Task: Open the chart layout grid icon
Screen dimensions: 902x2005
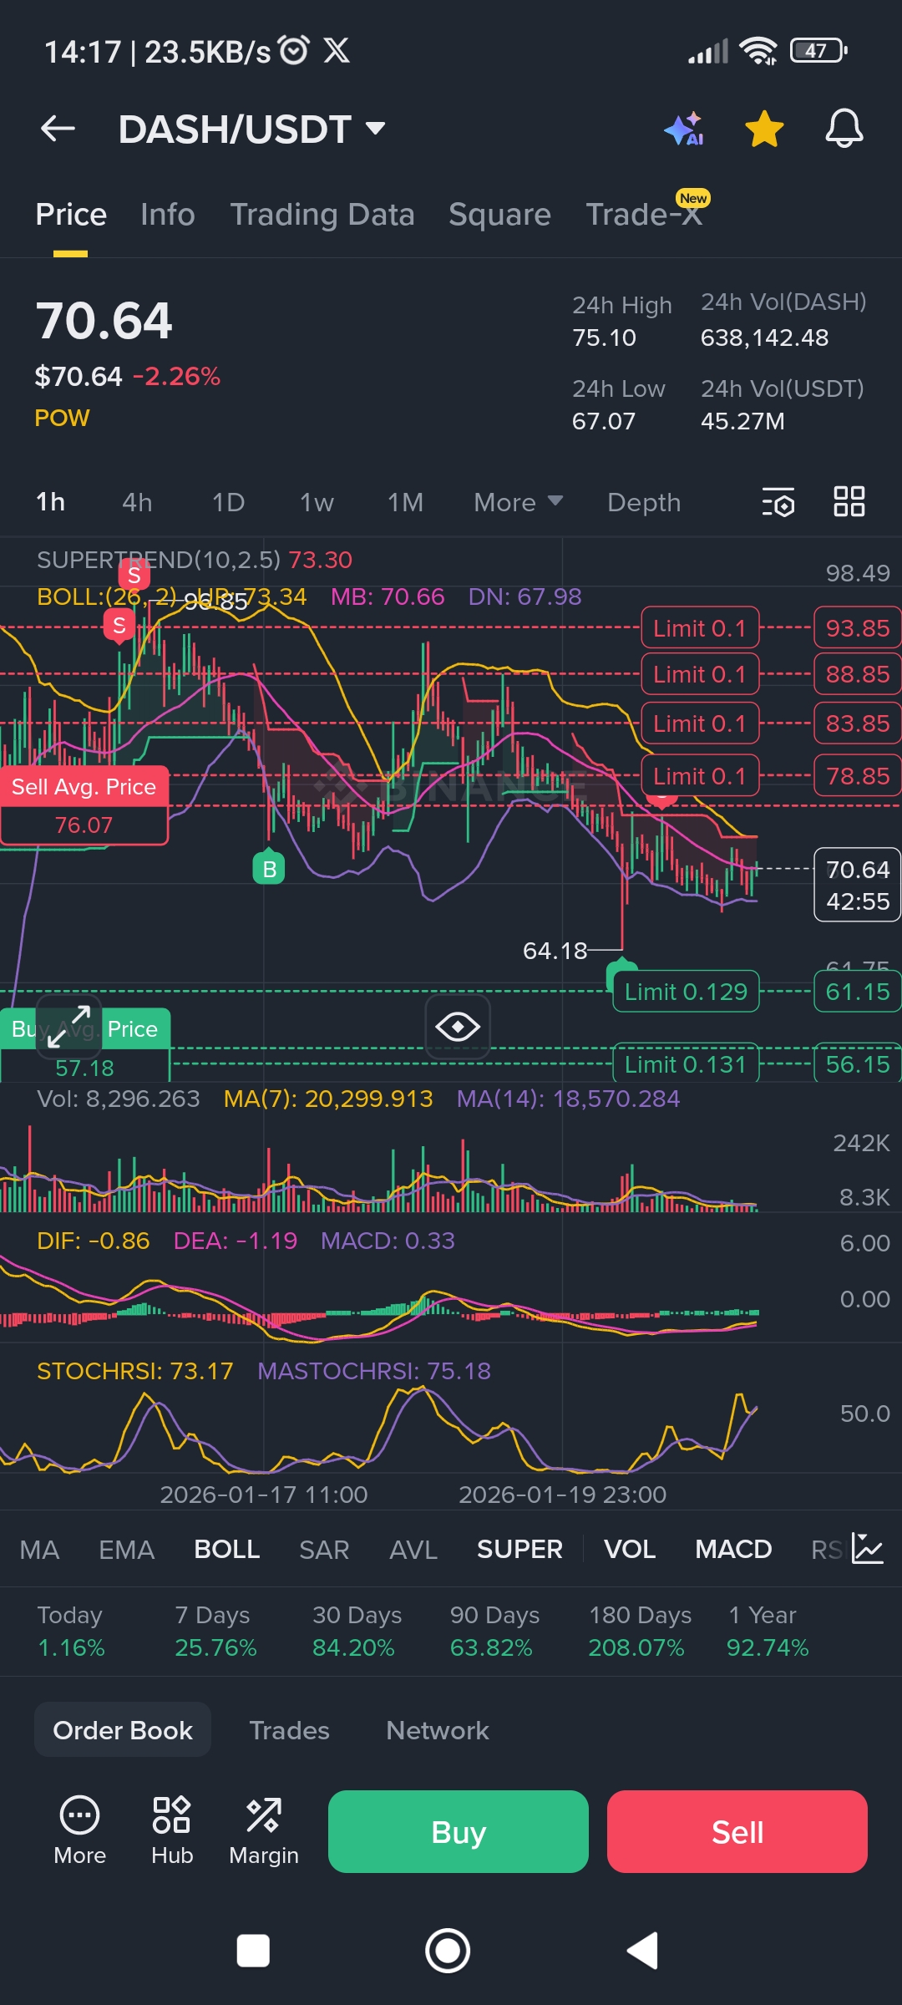Action: [849, 501]
